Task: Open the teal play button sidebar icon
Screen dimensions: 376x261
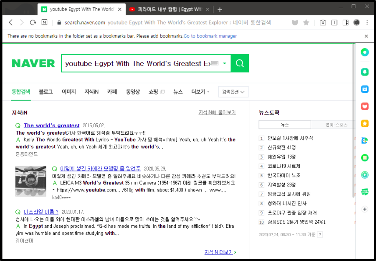Action: 365,175
